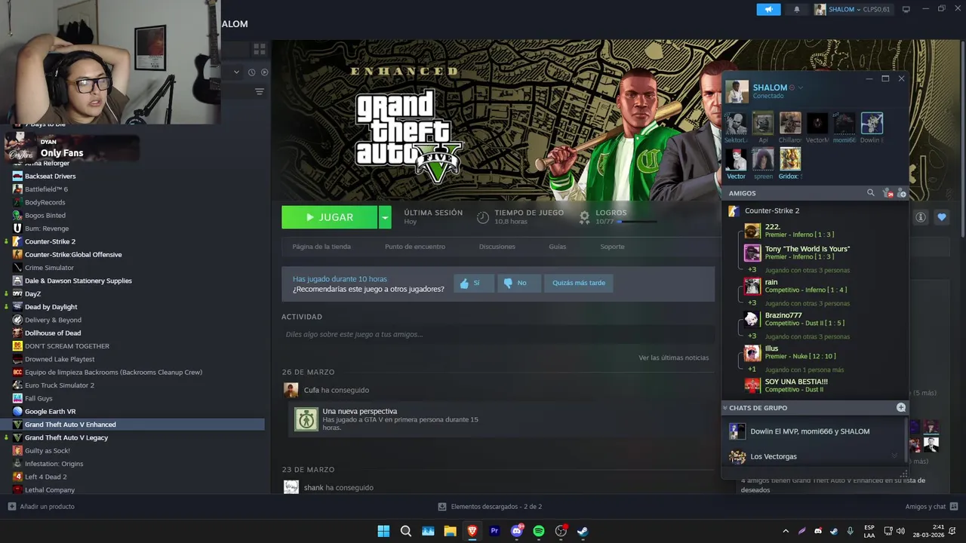Open the SHALOM status dropdown in the friends window
Image resolution: width=966 pixels, height=543 pixels.
coord(801,87)
